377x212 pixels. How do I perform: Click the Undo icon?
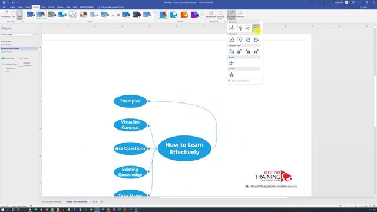[x=8, y=2]
